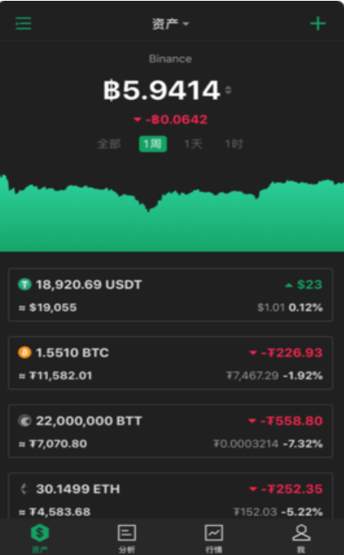Expand the 资产 dropdown in header
Viewport: 344px width, 555px height.
pyautogui.click(x=171, y=24)
